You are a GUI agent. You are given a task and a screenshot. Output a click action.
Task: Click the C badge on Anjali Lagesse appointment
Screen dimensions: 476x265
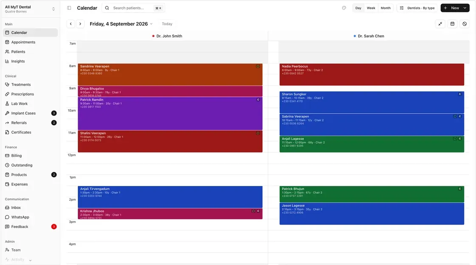tap(460, 139)
